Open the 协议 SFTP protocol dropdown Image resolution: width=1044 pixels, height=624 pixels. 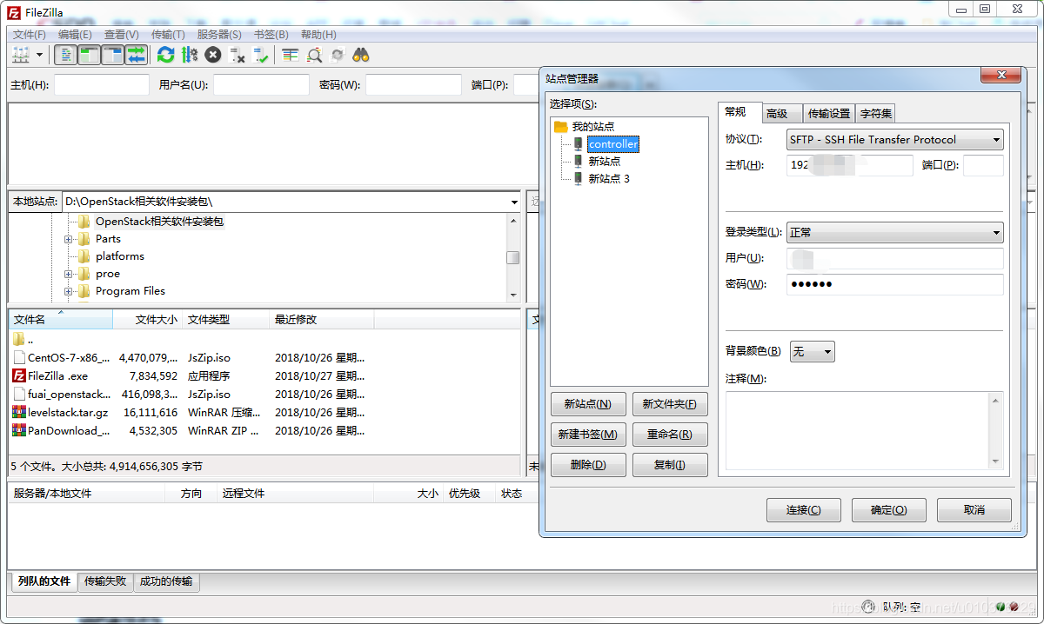[x=894, y=140]
